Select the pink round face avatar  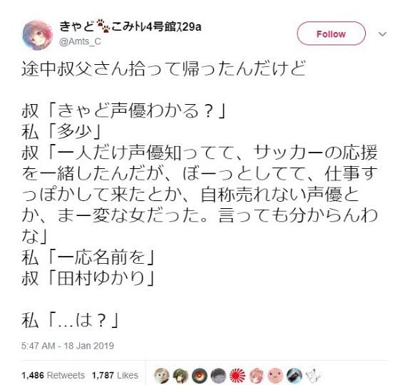275,376
